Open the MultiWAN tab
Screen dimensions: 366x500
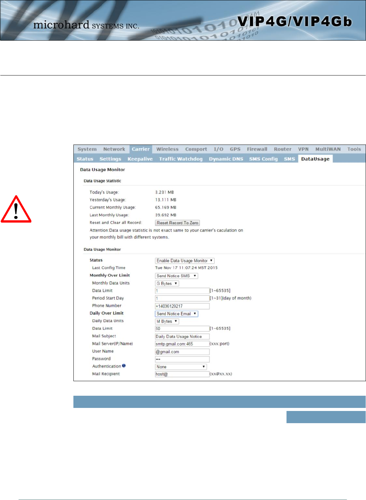pos(328,149)
